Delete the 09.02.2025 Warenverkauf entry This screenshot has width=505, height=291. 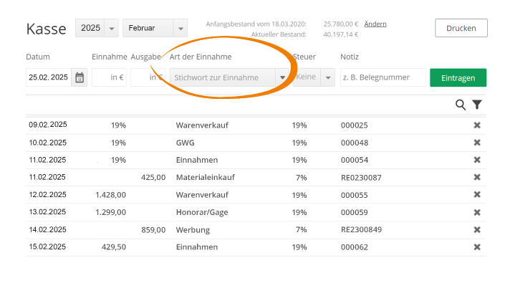477,125
